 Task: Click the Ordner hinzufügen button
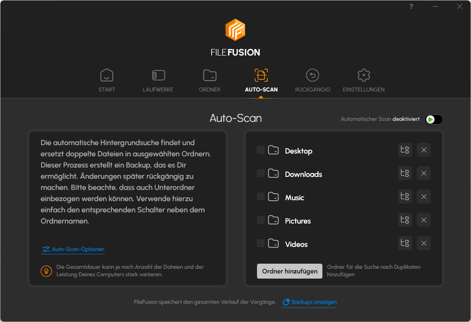point(289,271)
